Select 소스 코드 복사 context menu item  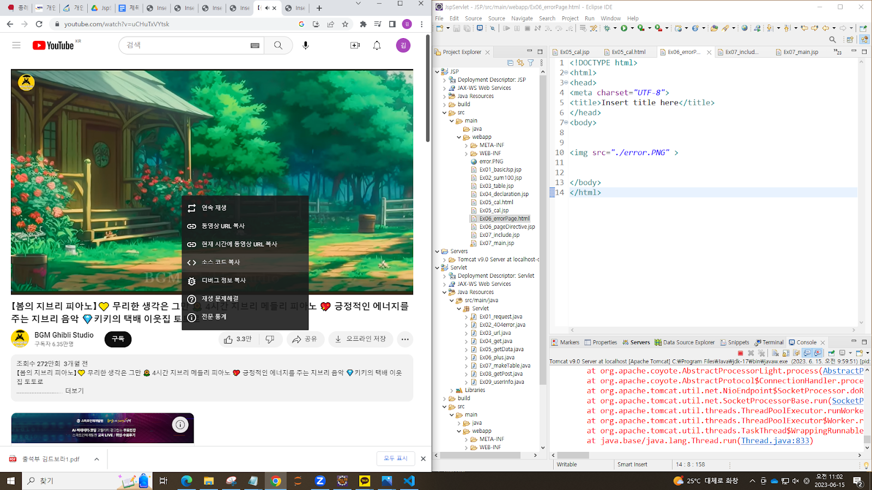click(245, 262)
